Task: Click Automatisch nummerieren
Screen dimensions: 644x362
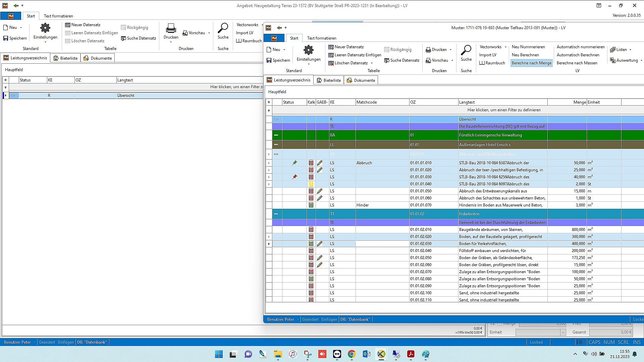Action: click(581, 47)
